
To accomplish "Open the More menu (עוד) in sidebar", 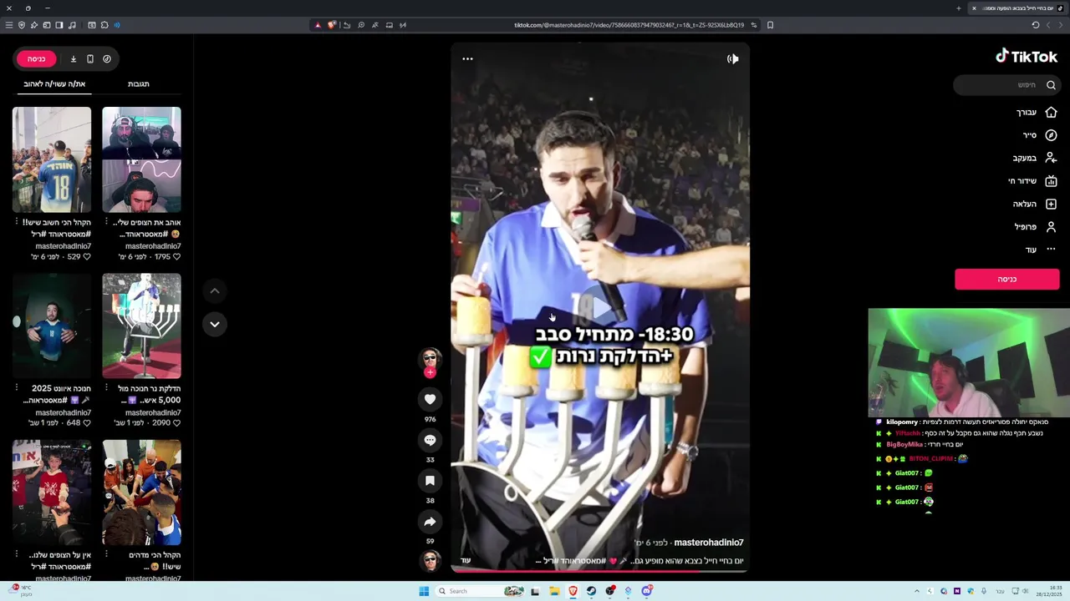I will [x=1041, y=250].
